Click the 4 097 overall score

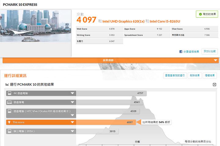[x=86, y=20]
